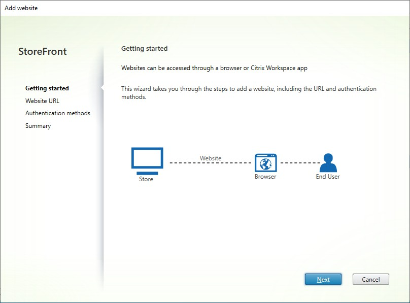The width and height of the screenshot is (410, 303).
Task: Select the End User person icon
Action: coord(327,161)
